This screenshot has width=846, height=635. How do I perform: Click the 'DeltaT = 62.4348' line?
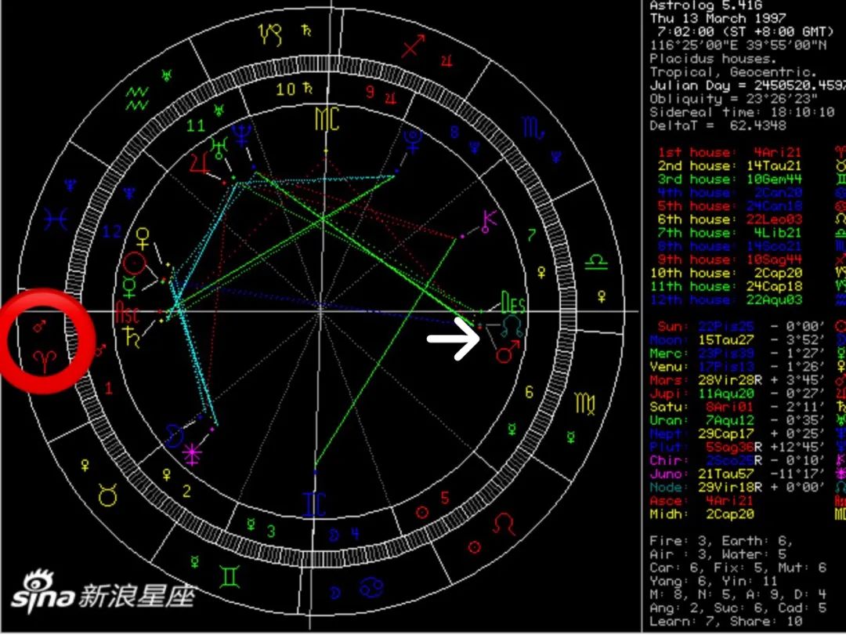718,125
